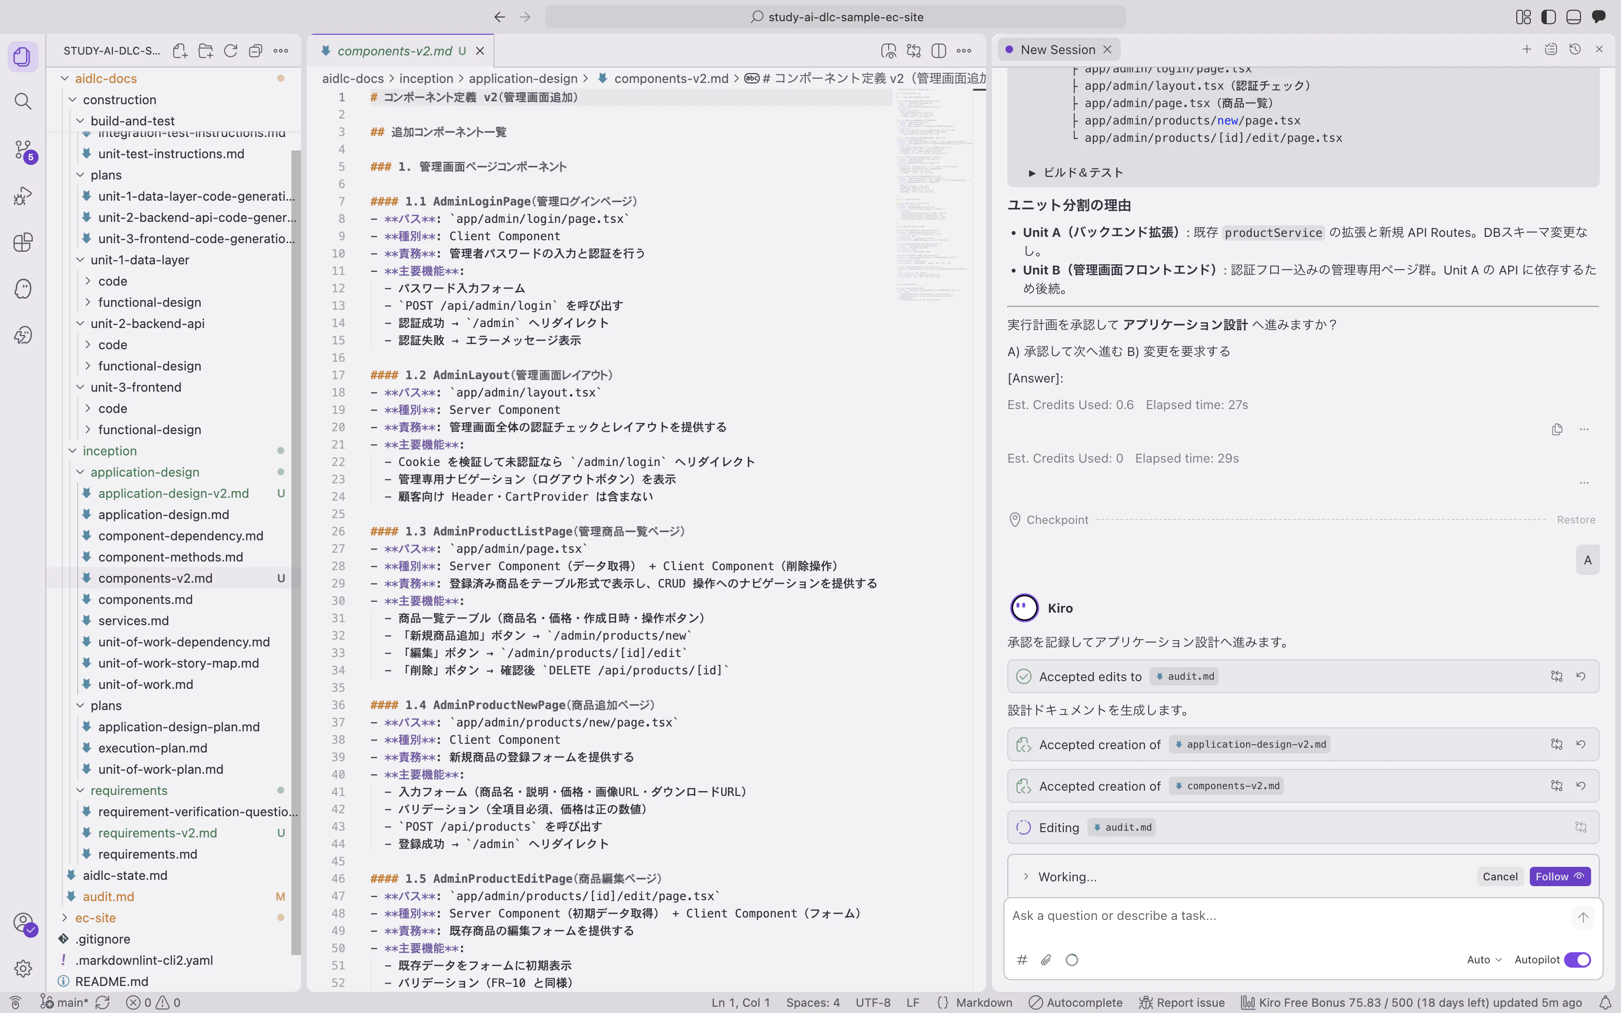
Task: Expand code folder under unit-3-frontend
Action: tap(88, 409)
